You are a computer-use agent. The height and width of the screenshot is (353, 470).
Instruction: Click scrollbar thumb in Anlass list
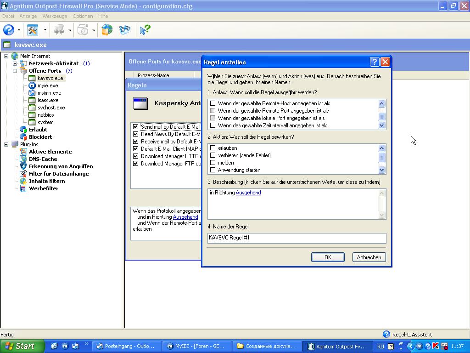pyautogui.click(x=381, y=116)
